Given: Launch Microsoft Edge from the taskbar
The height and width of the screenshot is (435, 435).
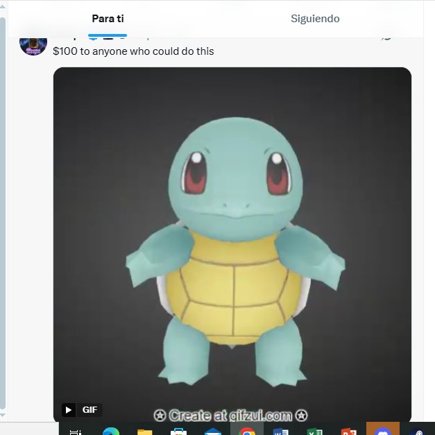Looking at the screenshot, I should pos(111,432).
